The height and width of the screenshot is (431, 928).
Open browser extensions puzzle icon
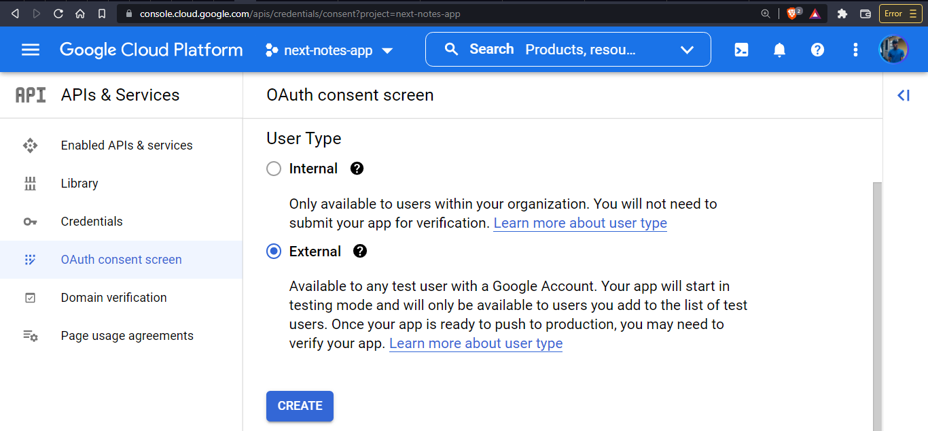[842, 14]
